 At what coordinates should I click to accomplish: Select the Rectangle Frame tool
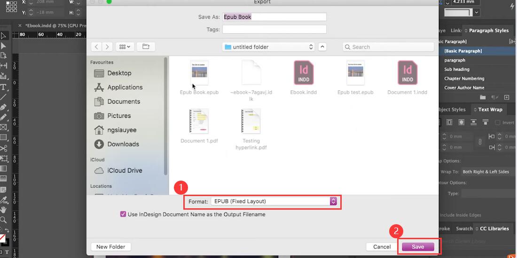(3, 127)
